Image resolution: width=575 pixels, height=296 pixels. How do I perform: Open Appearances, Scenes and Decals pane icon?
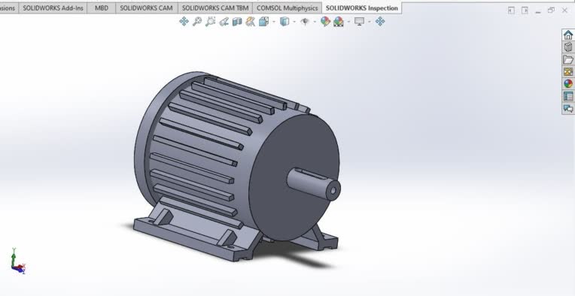coord(568,84)
